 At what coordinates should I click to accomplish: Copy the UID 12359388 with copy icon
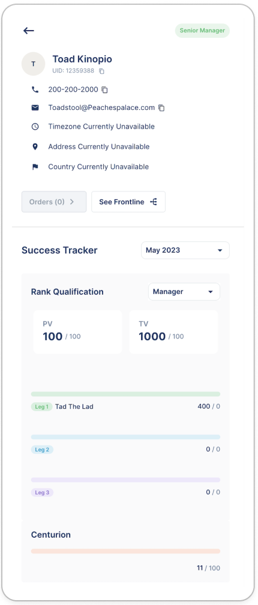click(x=101, y=71)
